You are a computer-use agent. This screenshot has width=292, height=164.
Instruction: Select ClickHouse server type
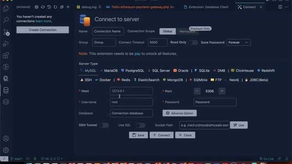pyautogui.click(x=242, y=71)
